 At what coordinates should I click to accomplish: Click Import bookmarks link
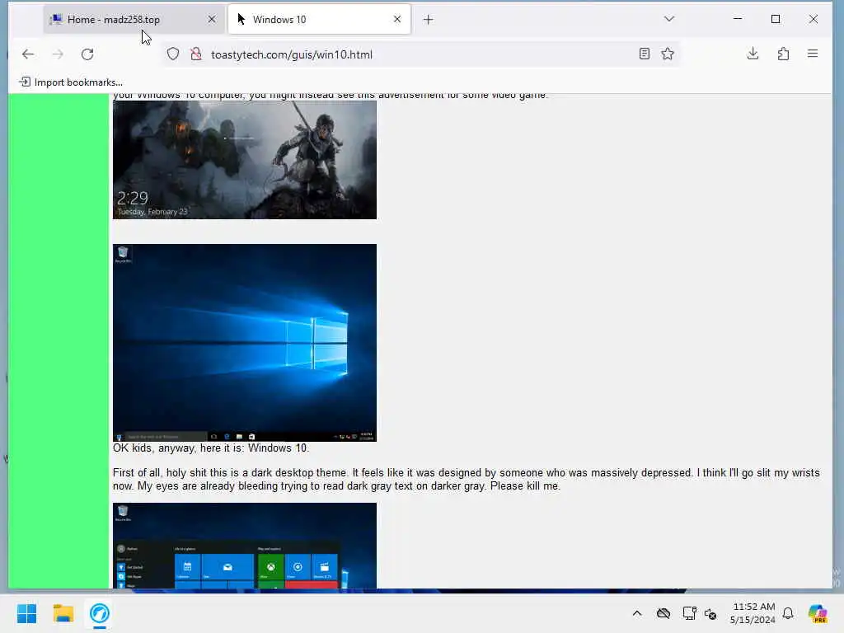[x=71, y=82]
